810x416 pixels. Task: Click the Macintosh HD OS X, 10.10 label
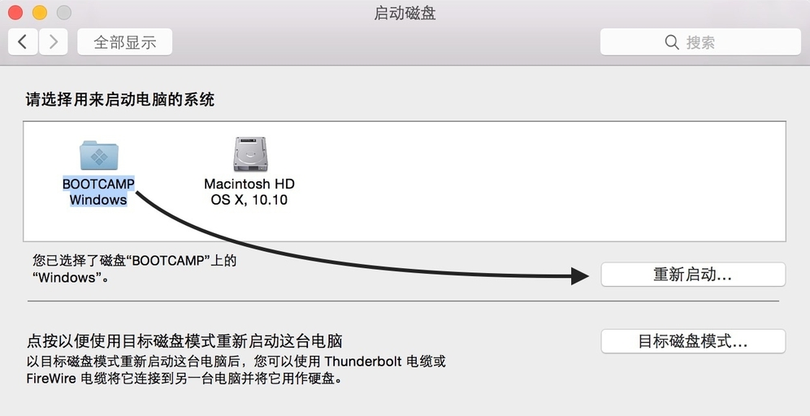tap(249, 192)
